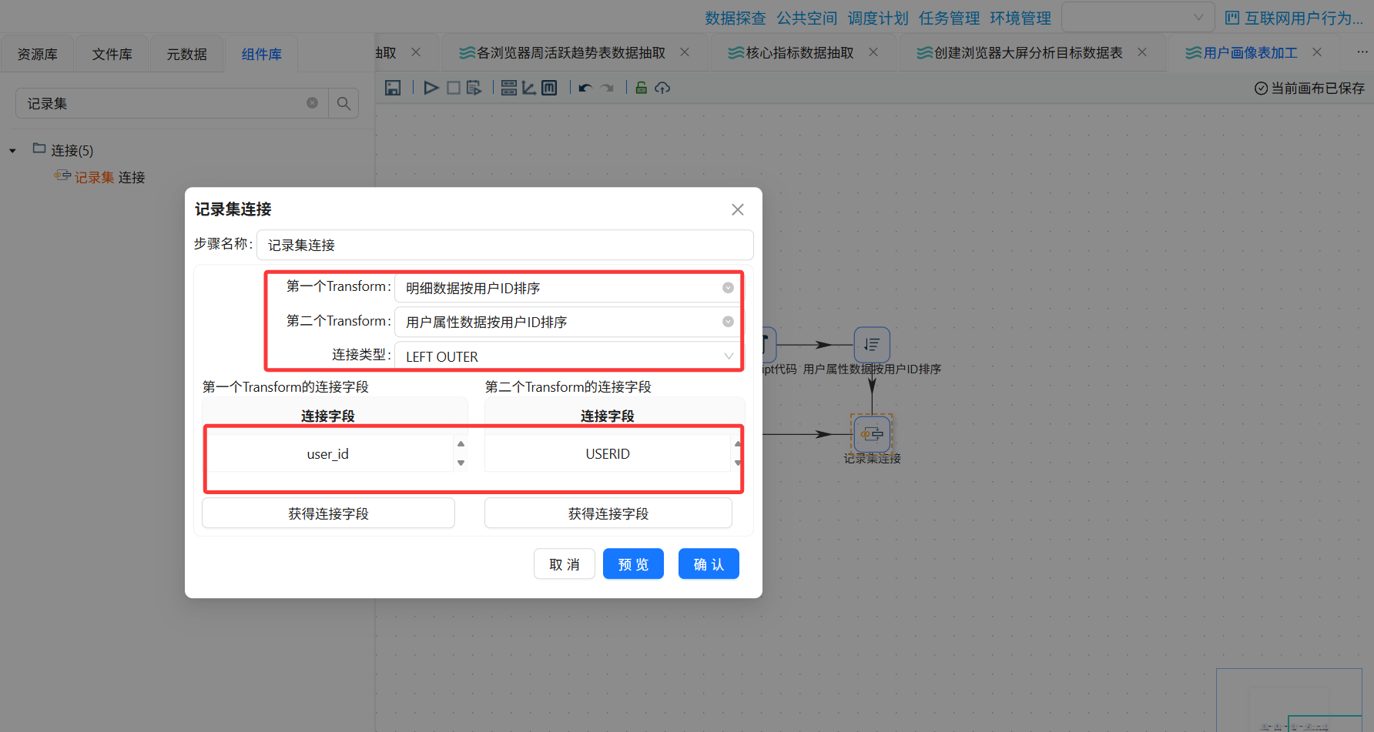Click first Transform's 获得连接字段 button
The height and width of the screenshot is (732, 1374).
[328, 513]
